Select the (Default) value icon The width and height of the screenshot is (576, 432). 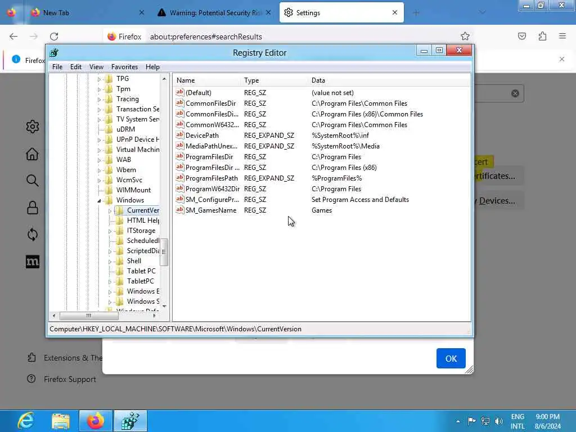pos(179,93)
